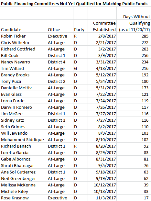Select Tim Willard's party cell showing G
Image resolution: width=151 pixels, height=201 pixels.
point(81,68)
